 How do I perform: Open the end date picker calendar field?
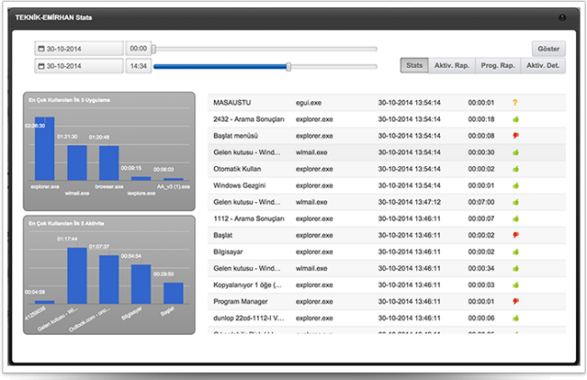tap(79, 66)
